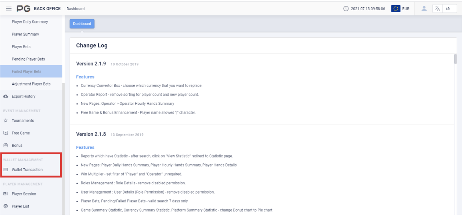Click the clock icon beside the timestamp
The image size is (462, 217).
coord(346,9)
